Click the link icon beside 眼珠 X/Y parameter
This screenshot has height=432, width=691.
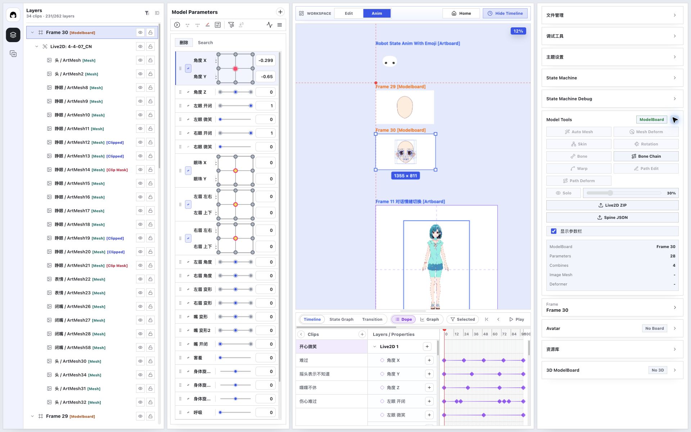coord(188,171)
